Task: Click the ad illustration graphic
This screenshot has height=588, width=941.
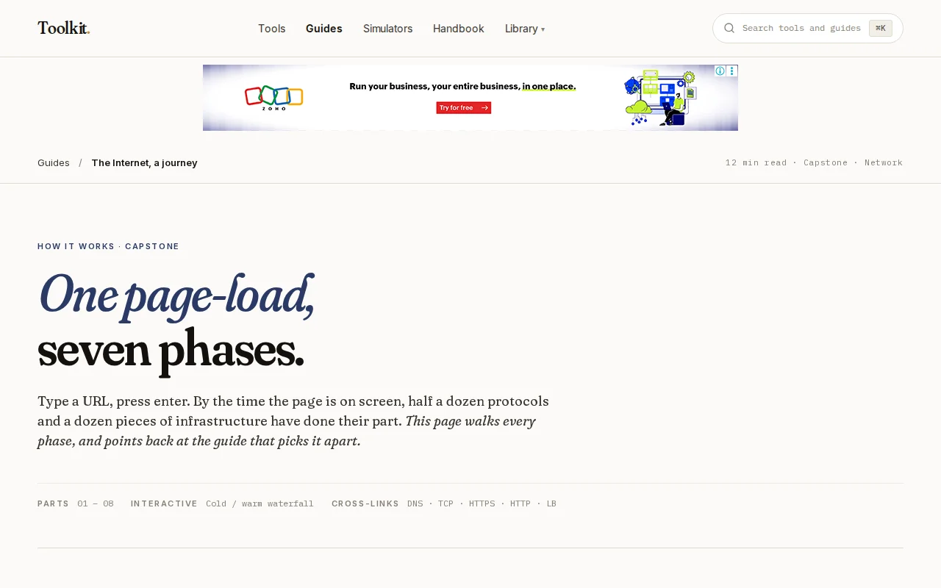Action: coord(660,98)
